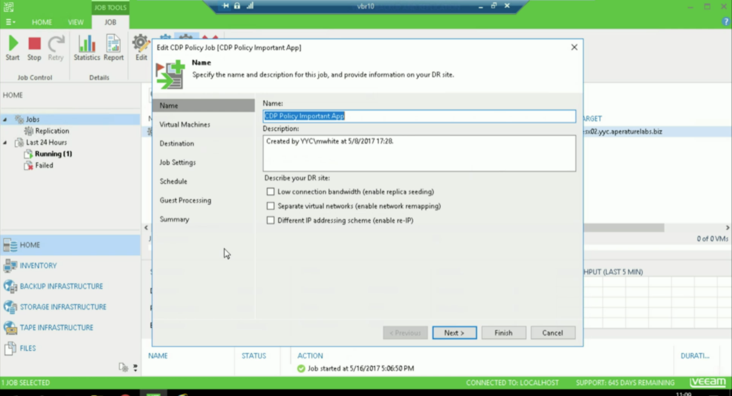The height and width of the screenshot is (396, 732).
Task: Click the remote session lock icon
Action: pyautogui.click(x=237, y=6)
